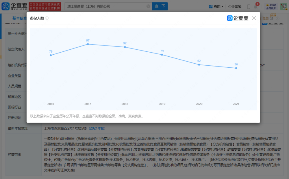
Task: Click the 查一下 search button
Action: (160, 6)
